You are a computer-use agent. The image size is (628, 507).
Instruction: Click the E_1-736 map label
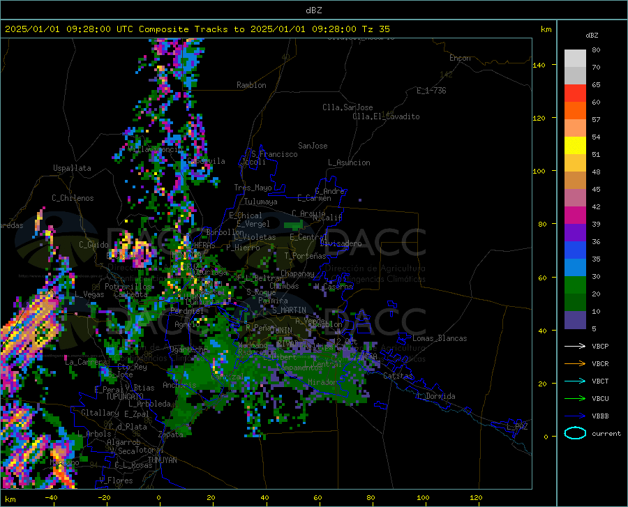431,91
